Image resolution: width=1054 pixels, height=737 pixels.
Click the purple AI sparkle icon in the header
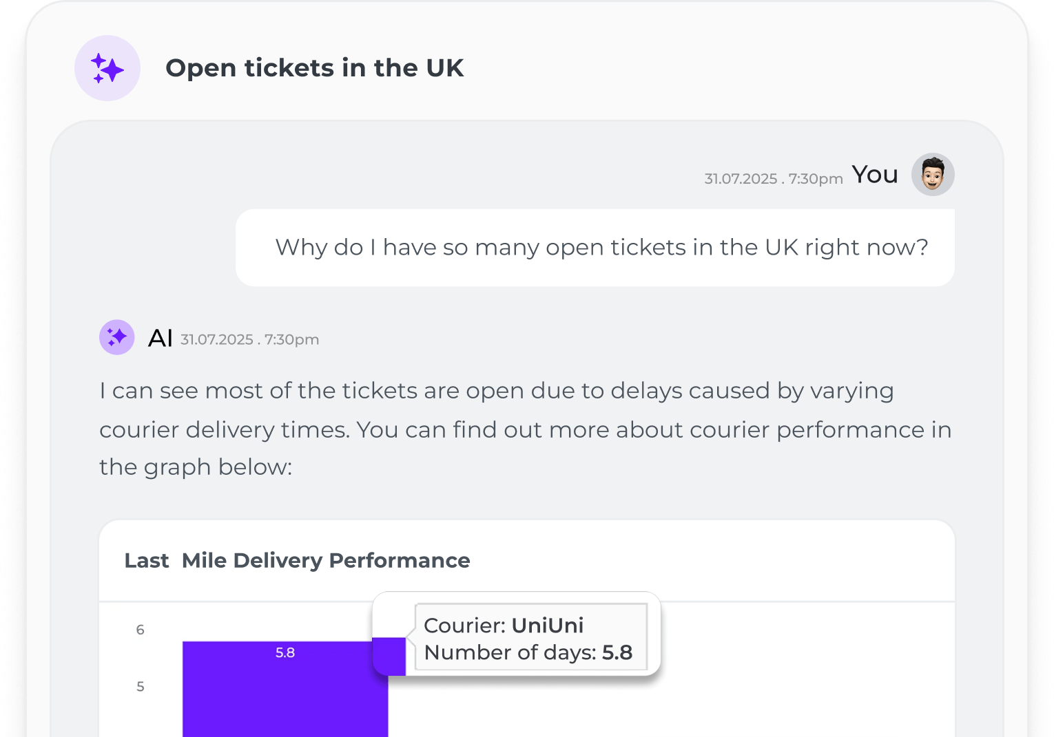tap(107, 68)
